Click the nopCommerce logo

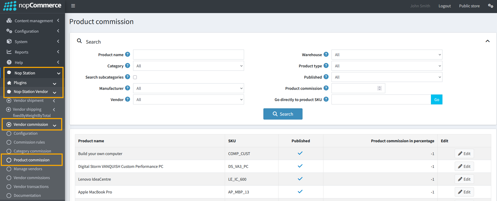(32, 6)
